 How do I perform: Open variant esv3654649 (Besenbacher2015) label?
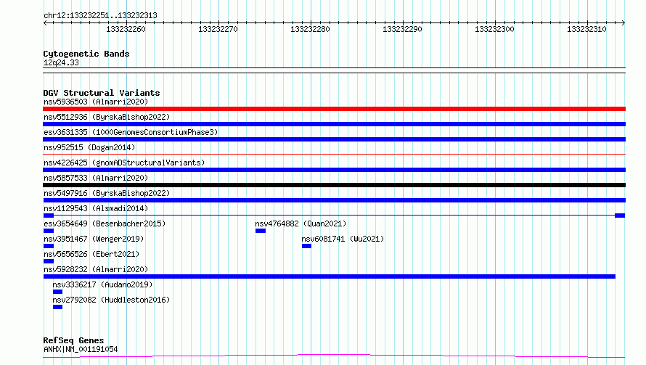[105, 223]
